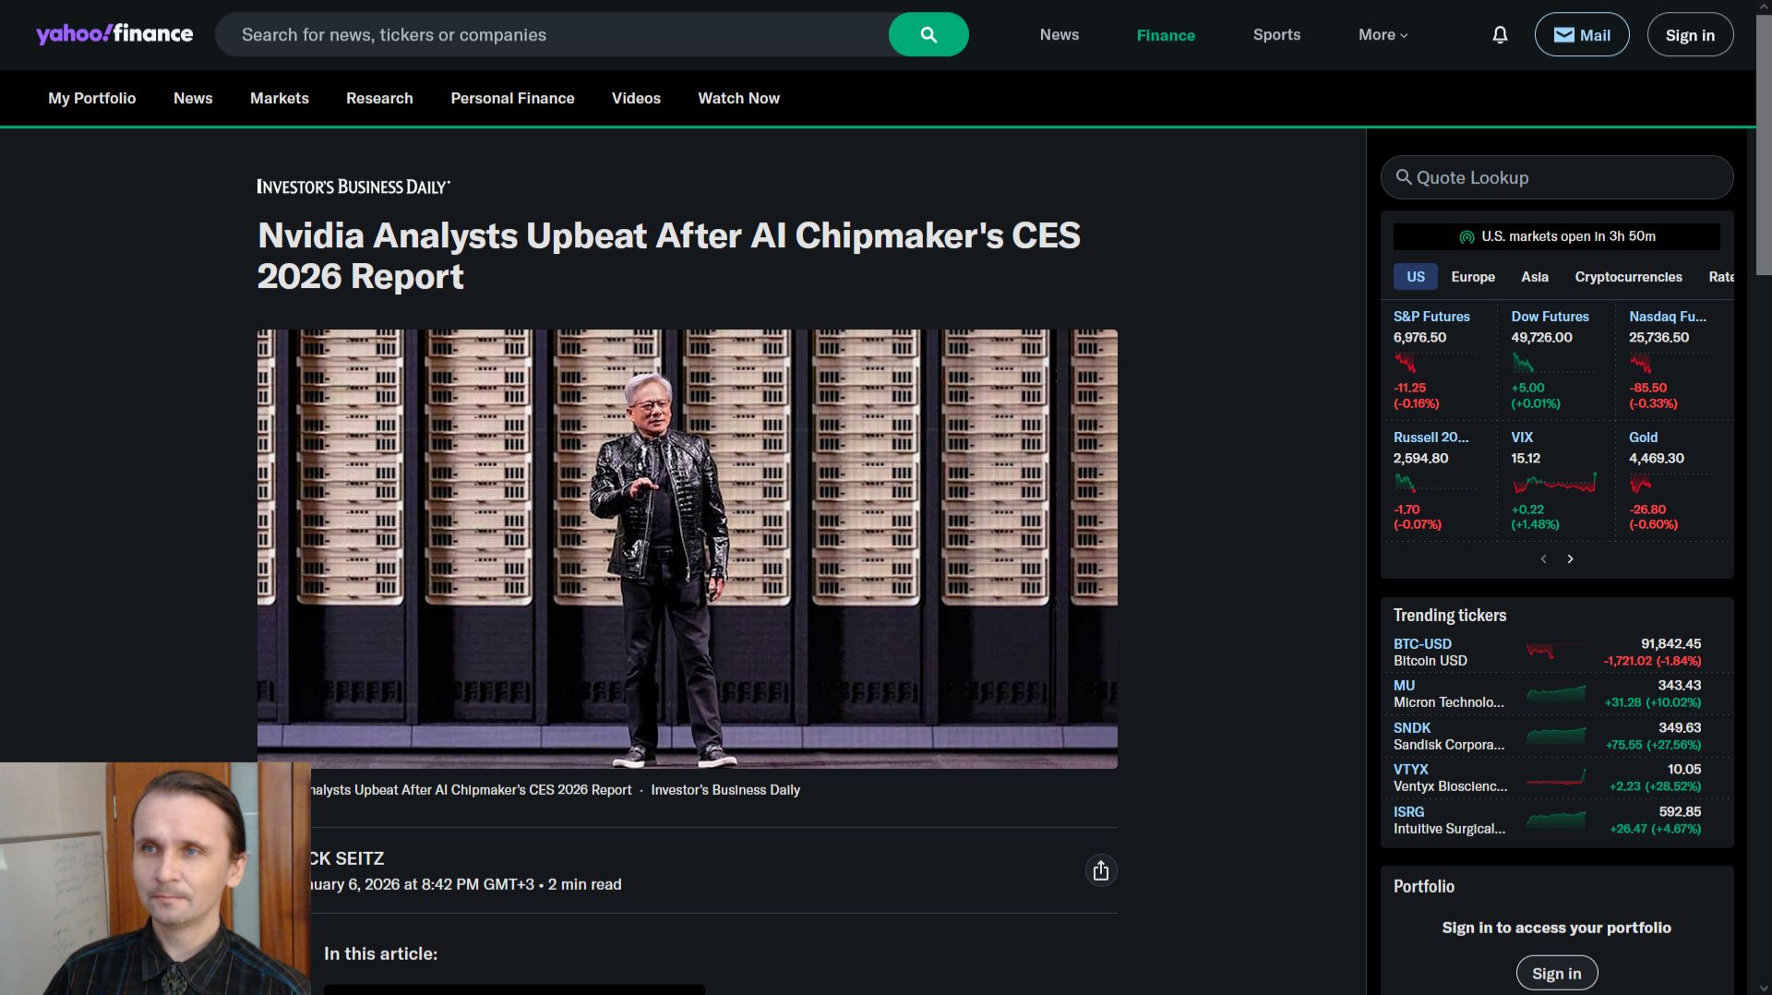The image size is (1772, 995).
Task: Click the green search magnifier button
Action: [x=928, y=34]
